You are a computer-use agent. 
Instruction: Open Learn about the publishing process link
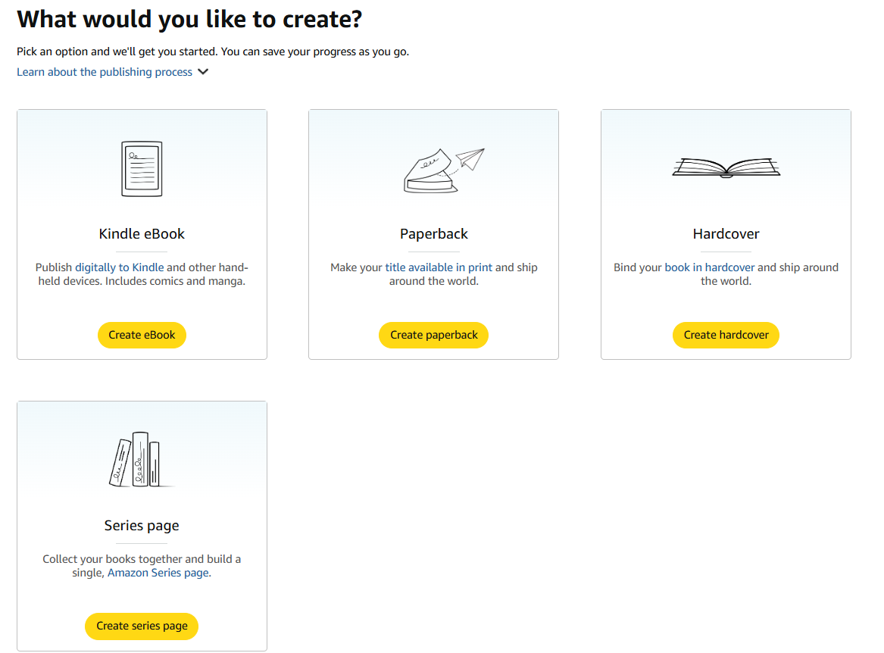(x=105, y=72)
